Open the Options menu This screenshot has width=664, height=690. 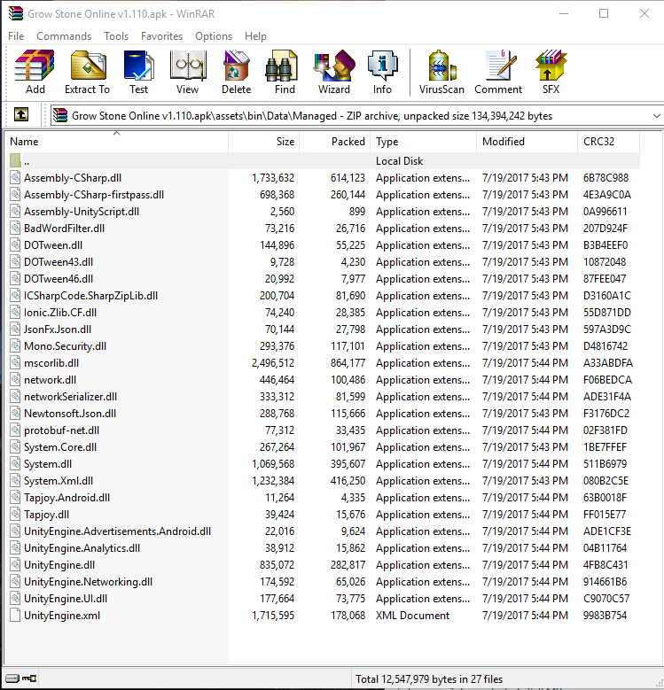coord(214,36)
